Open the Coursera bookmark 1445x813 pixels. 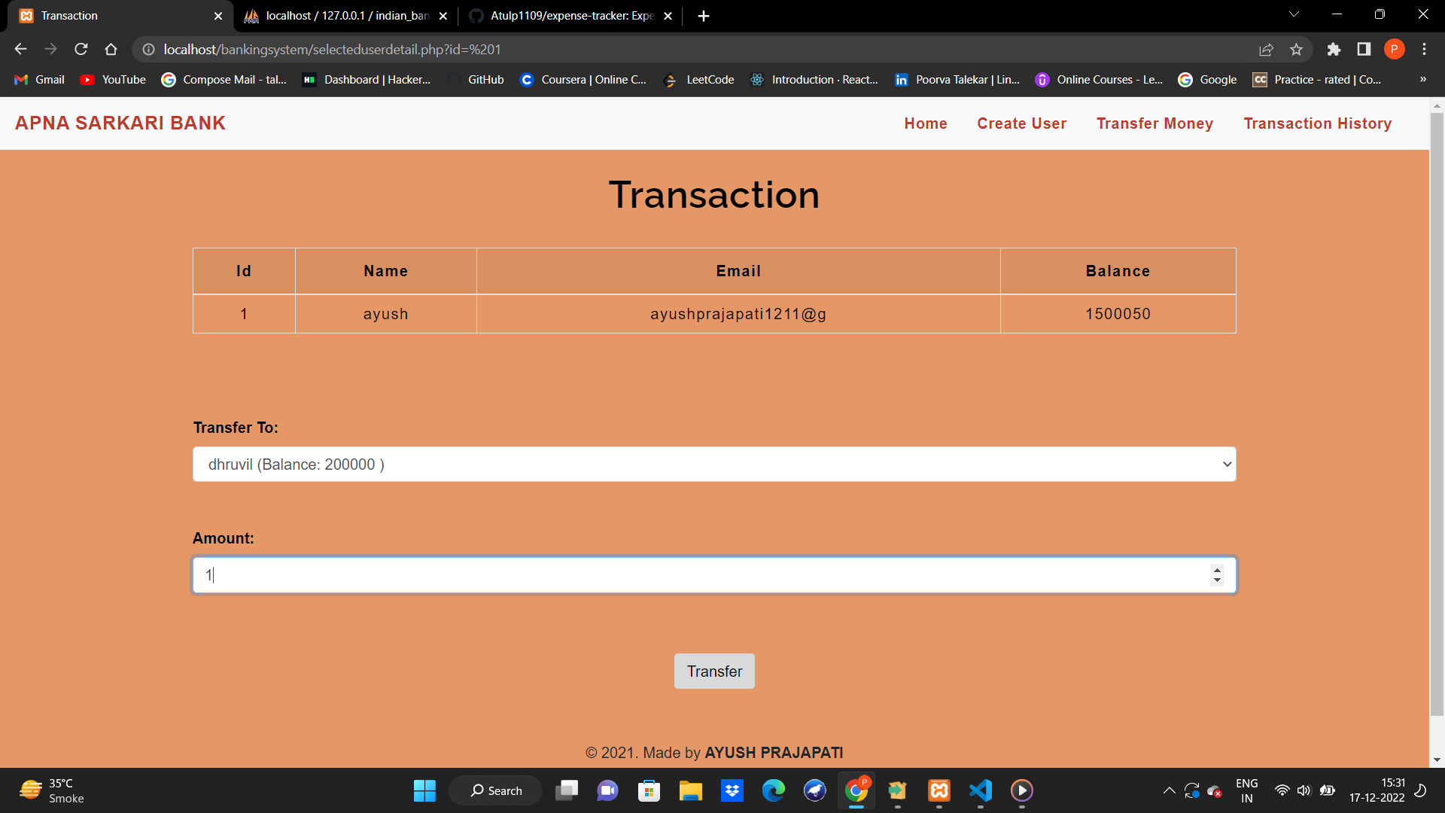click(583, 79)
